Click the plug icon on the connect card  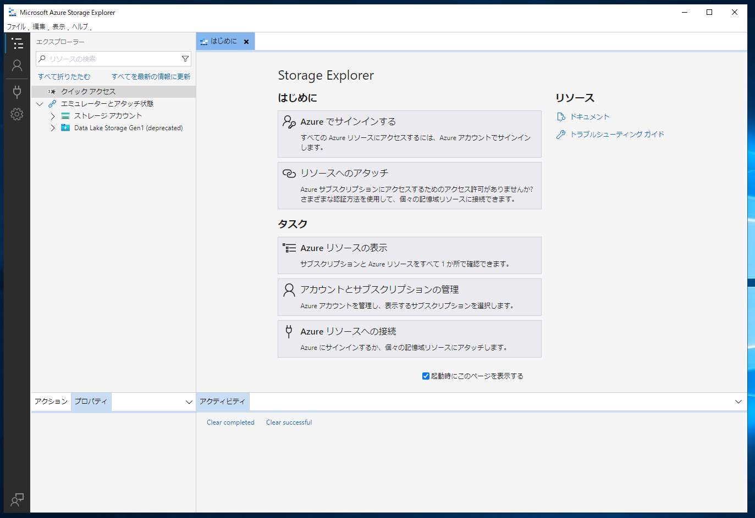point(289,331)
